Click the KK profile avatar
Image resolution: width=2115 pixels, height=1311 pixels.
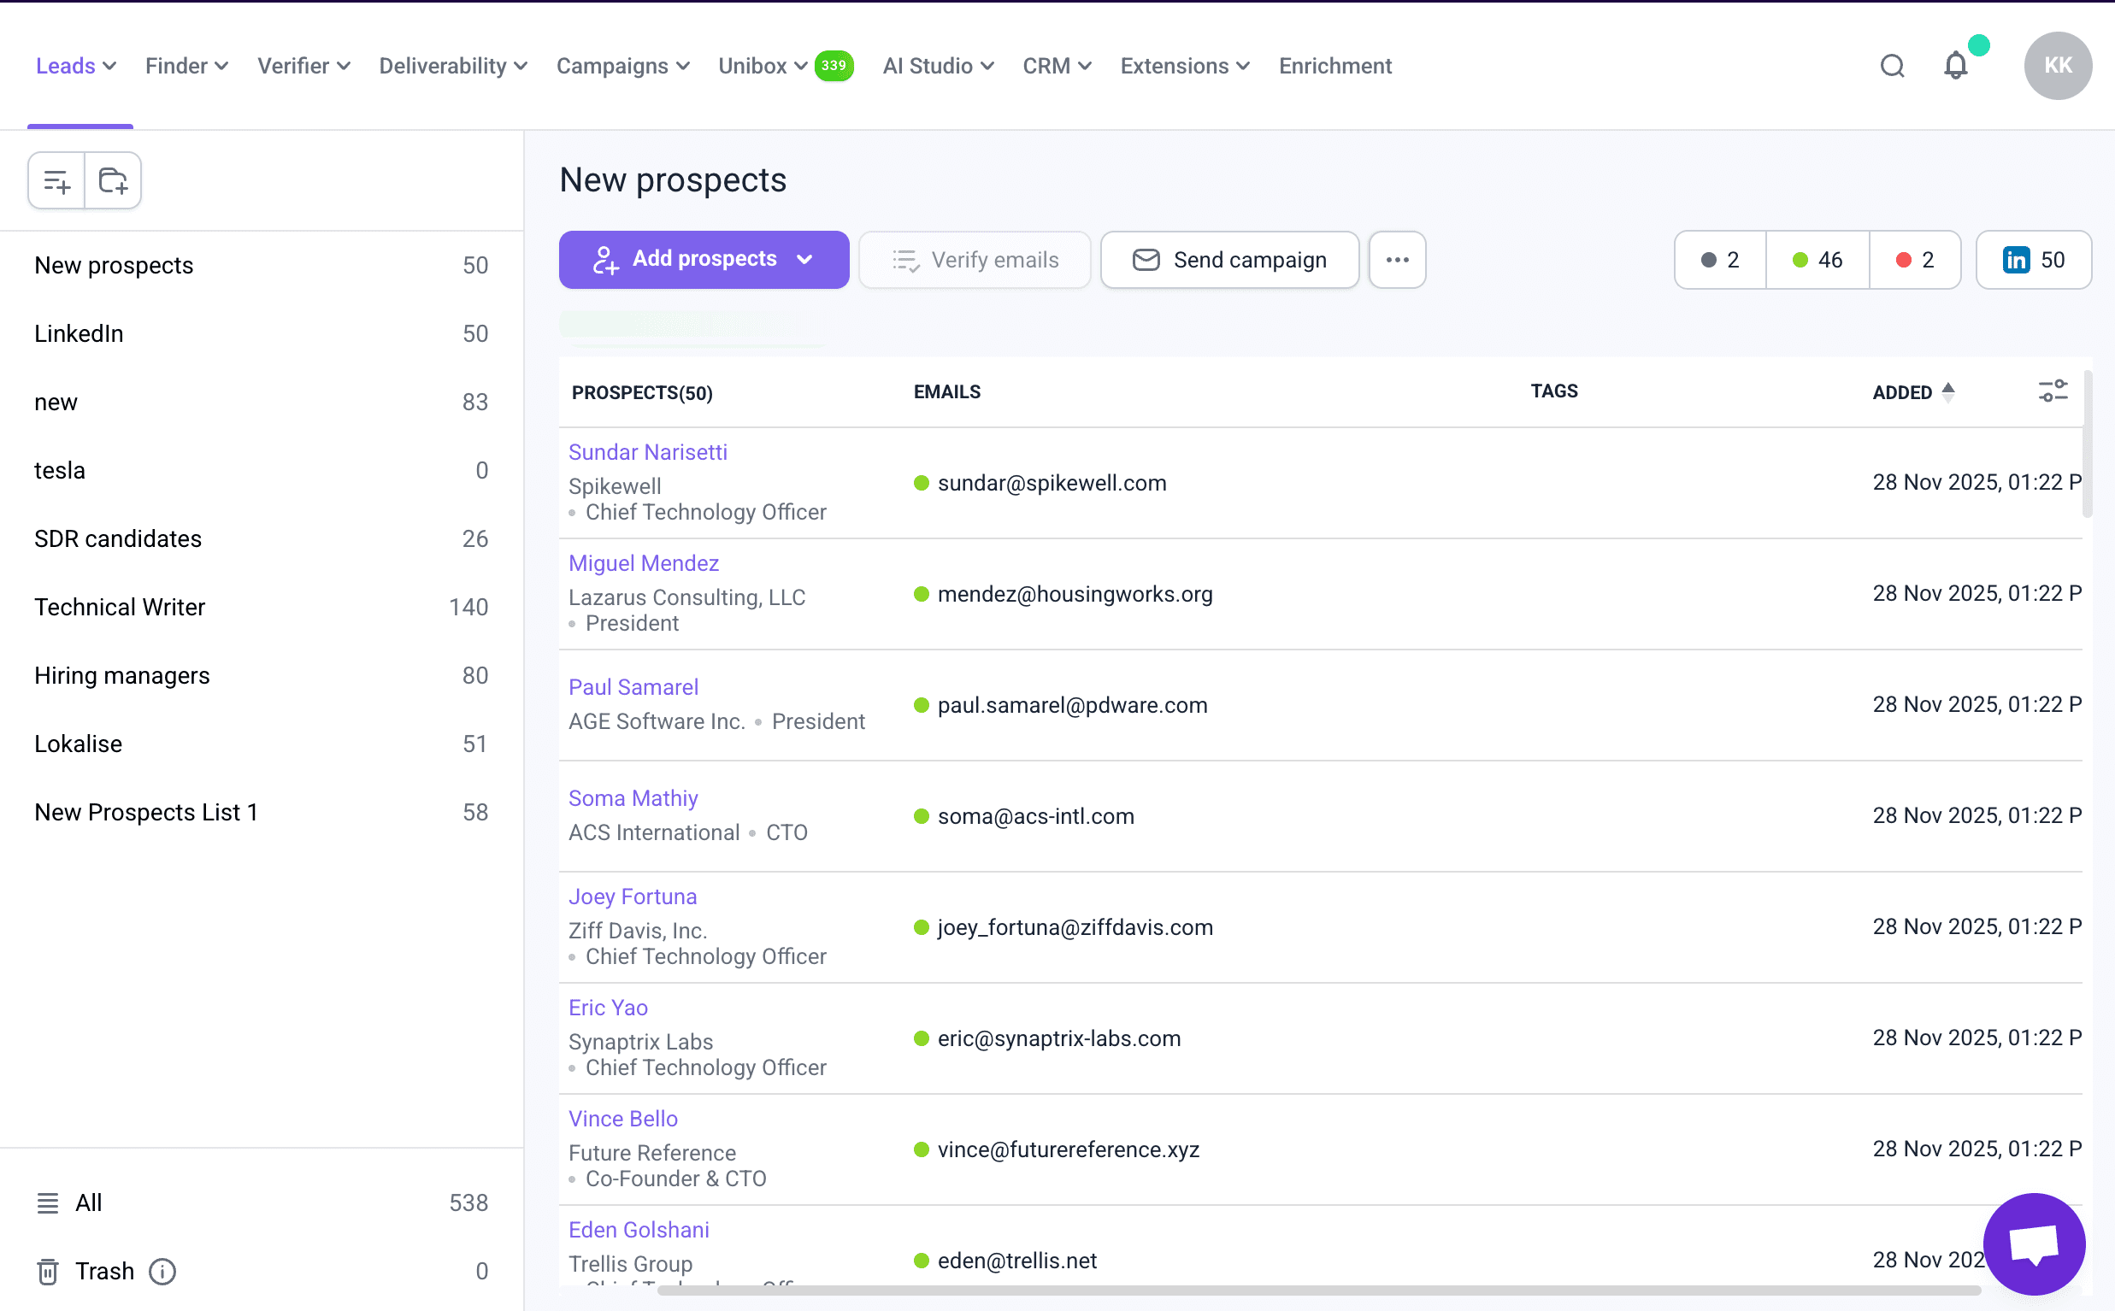tap(2057, 66)
